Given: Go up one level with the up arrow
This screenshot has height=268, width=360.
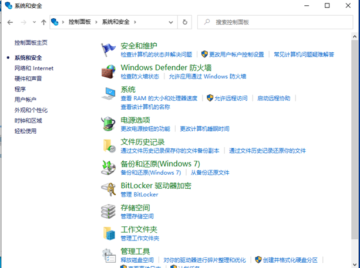Looking at the screenshot, I should [x=43, y=22].
